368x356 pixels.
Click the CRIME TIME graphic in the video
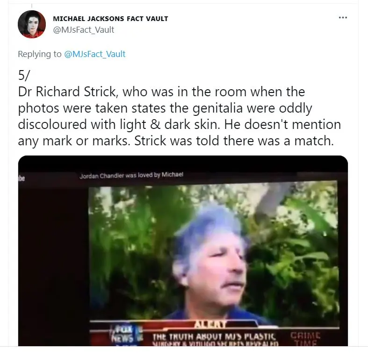(x=305, y=339)
